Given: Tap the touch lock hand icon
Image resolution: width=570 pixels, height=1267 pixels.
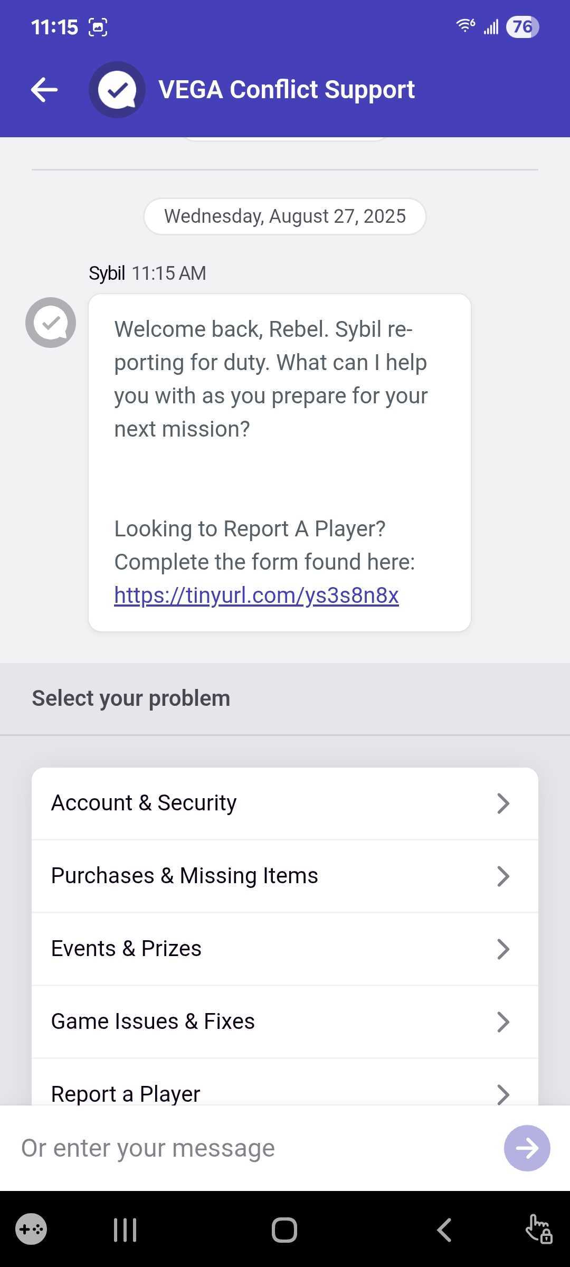Looking at the screenshot, I should [x=539, y=1230].
